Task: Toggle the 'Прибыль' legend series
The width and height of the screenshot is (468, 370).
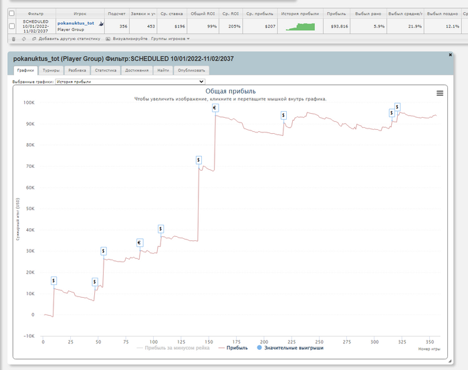Action: (233, 348)
